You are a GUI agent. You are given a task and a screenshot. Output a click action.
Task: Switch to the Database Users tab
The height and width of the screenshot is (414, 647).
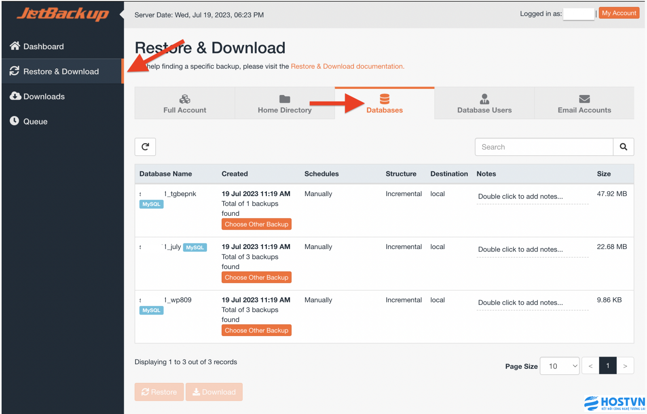click(484, 103)
